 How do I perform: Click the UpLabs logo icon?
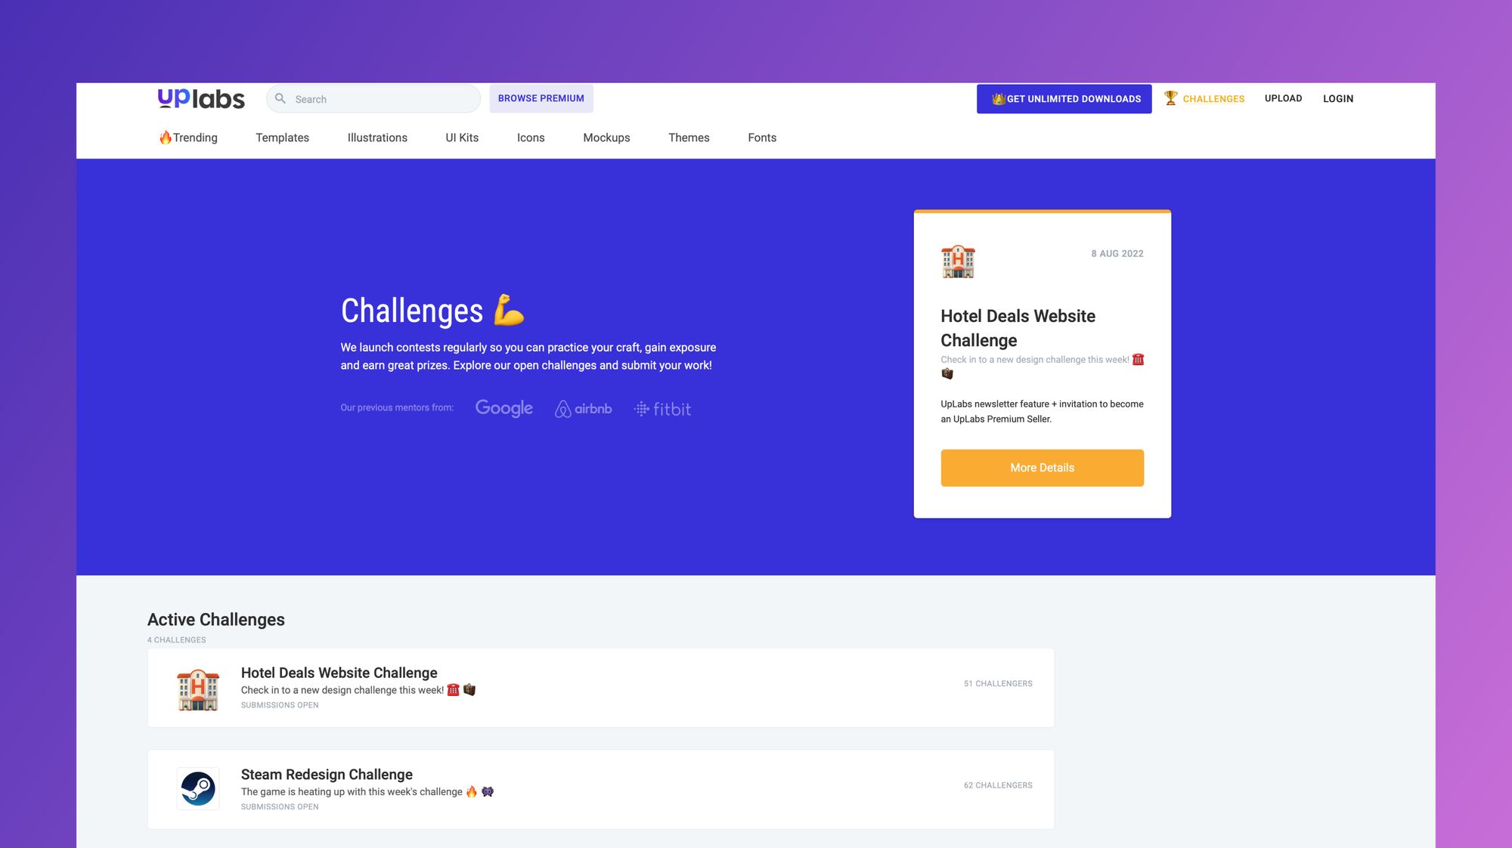(x=200, y=97)
